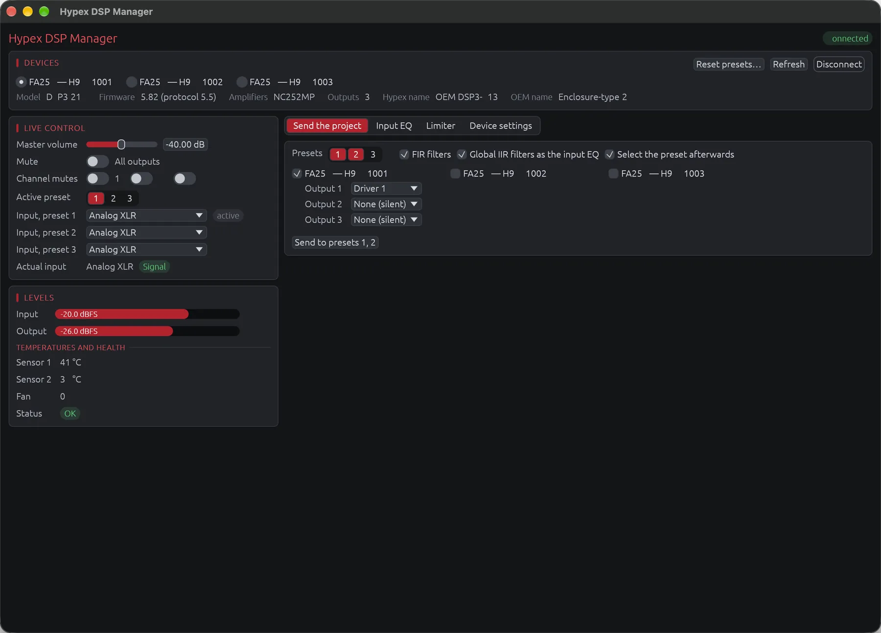The image size is (881, 633).
Task: Click the Output level meter bar
Action: pyautogui.click(x=147, y=331)
